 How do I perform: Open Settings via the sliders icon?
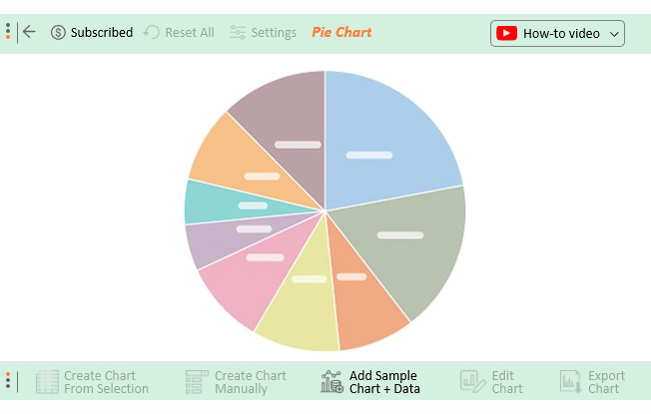238,32
